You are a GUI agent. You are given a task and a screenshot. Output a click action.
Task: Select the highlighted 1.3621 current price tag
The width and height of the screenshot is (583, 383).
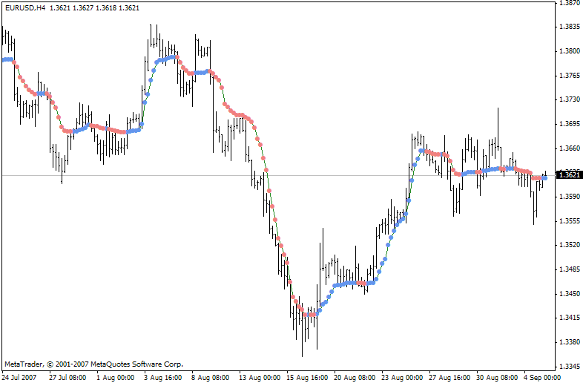569,175
